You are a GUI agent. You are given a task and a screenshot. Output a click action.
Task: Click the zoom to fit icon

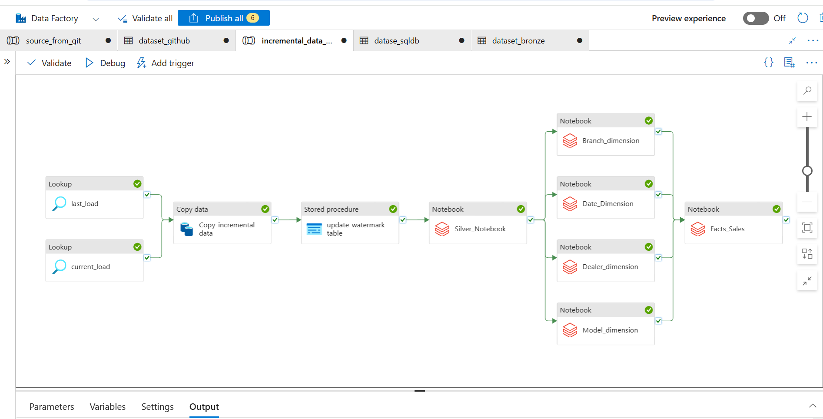coord(807,228)
